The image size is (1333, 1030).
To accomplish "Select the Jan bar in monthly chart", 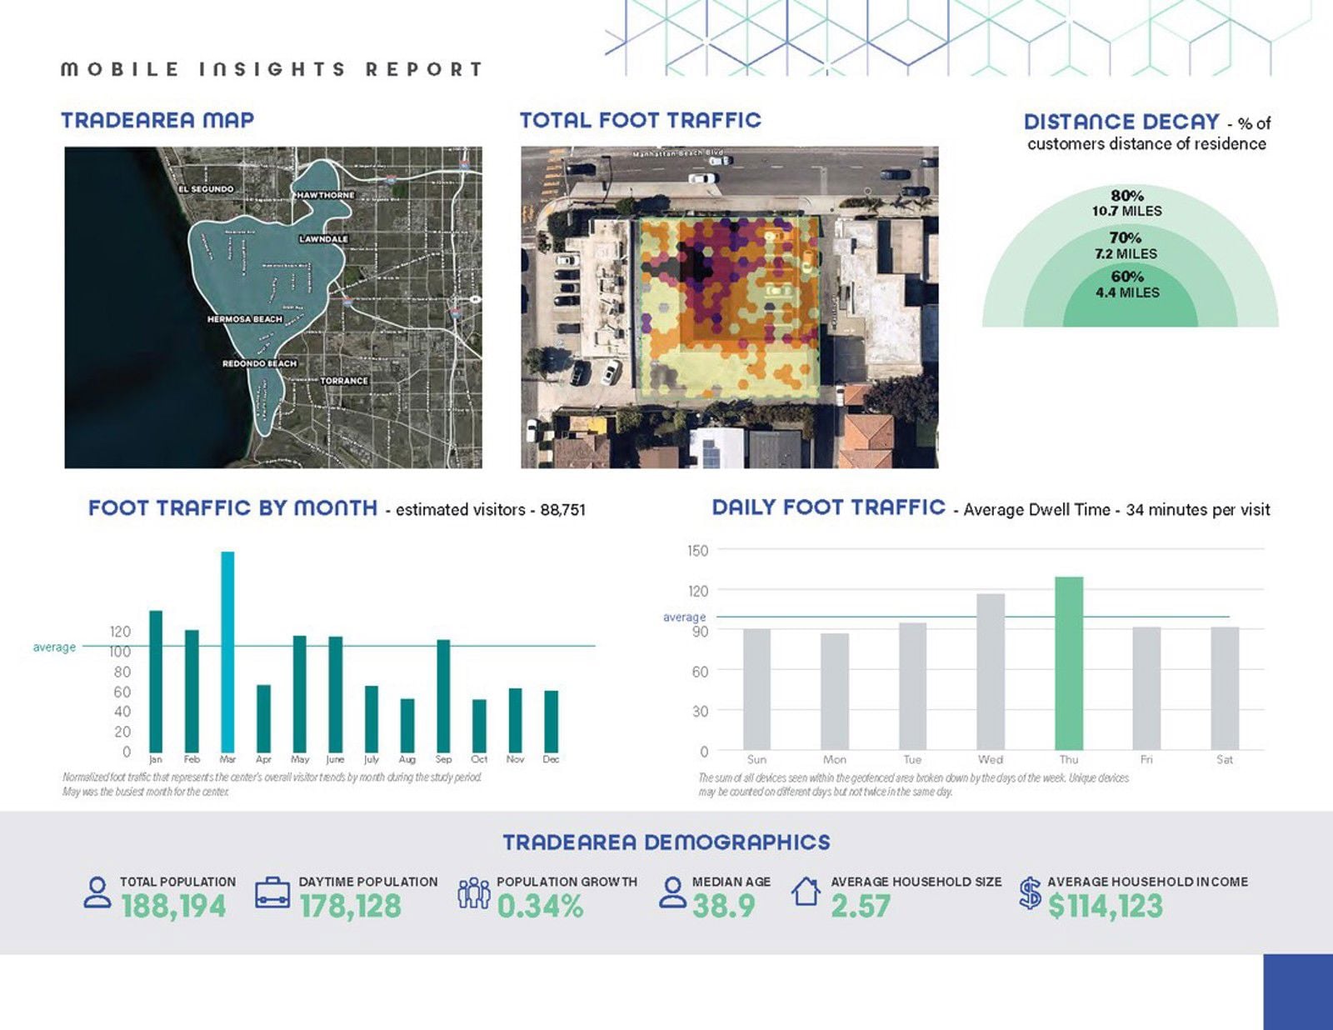I will (x=156, y=681).
